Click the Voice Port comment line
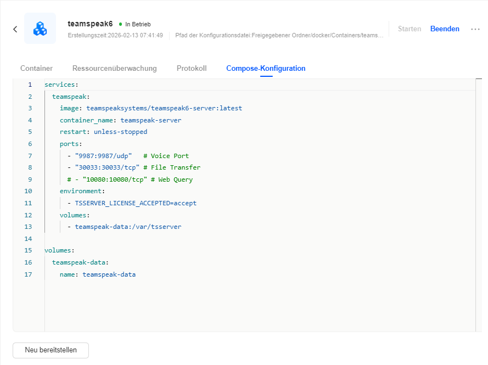The width and height of the screenshot is (488, 365). [x=132, y=156]
